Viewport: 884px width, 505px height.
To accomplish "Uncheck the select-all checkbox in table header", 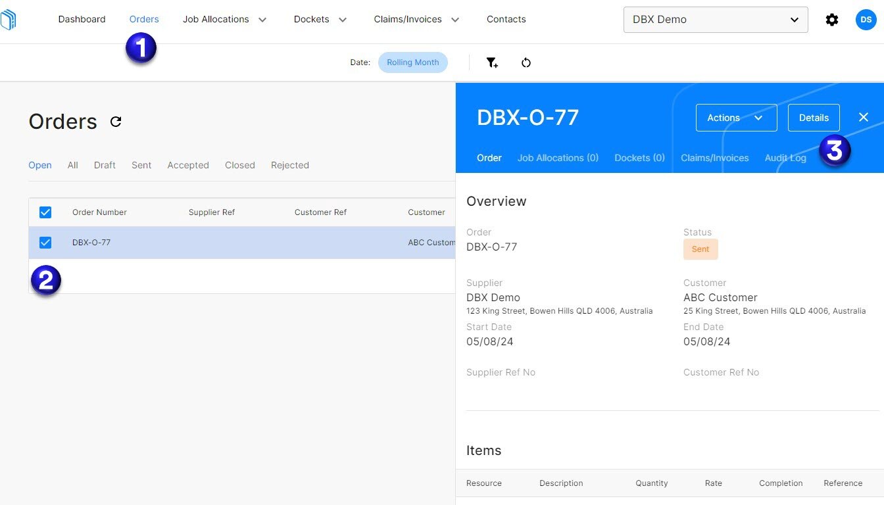I will point(45,212).
